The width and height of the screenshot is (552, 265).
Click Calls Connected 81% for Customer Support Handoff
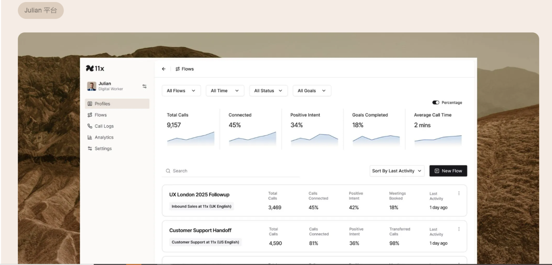coord(314,243)
